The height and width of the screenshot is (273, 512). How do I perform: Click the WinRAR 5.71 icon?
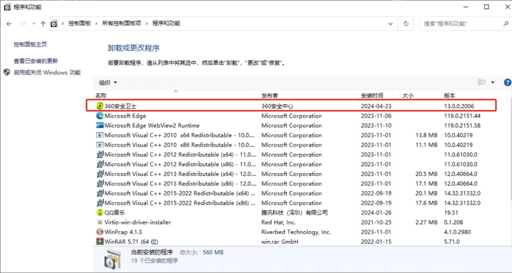pos(100,242)
